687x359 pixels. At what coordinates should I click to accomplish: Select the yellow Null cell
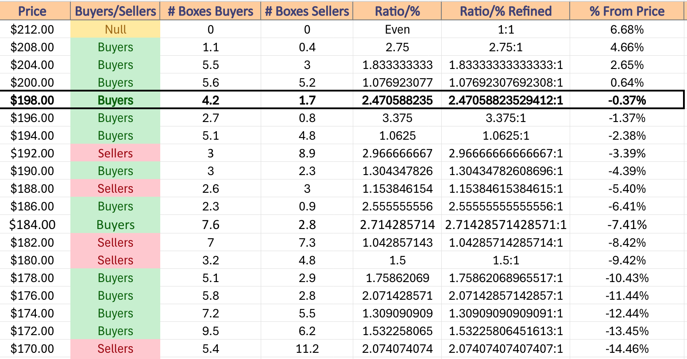click(x=115, y=29)
